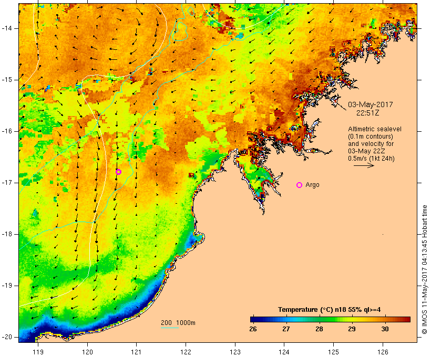Click the 'Altimetric sealevel' caption line
The height and width of the screenshot is (357, 431).
(375, 129)
